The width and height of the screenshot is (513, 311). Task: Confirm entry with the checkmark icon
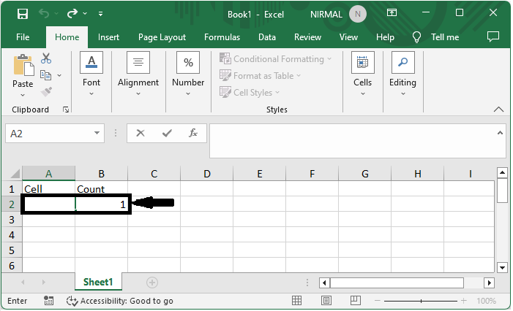tap(167, 133)
